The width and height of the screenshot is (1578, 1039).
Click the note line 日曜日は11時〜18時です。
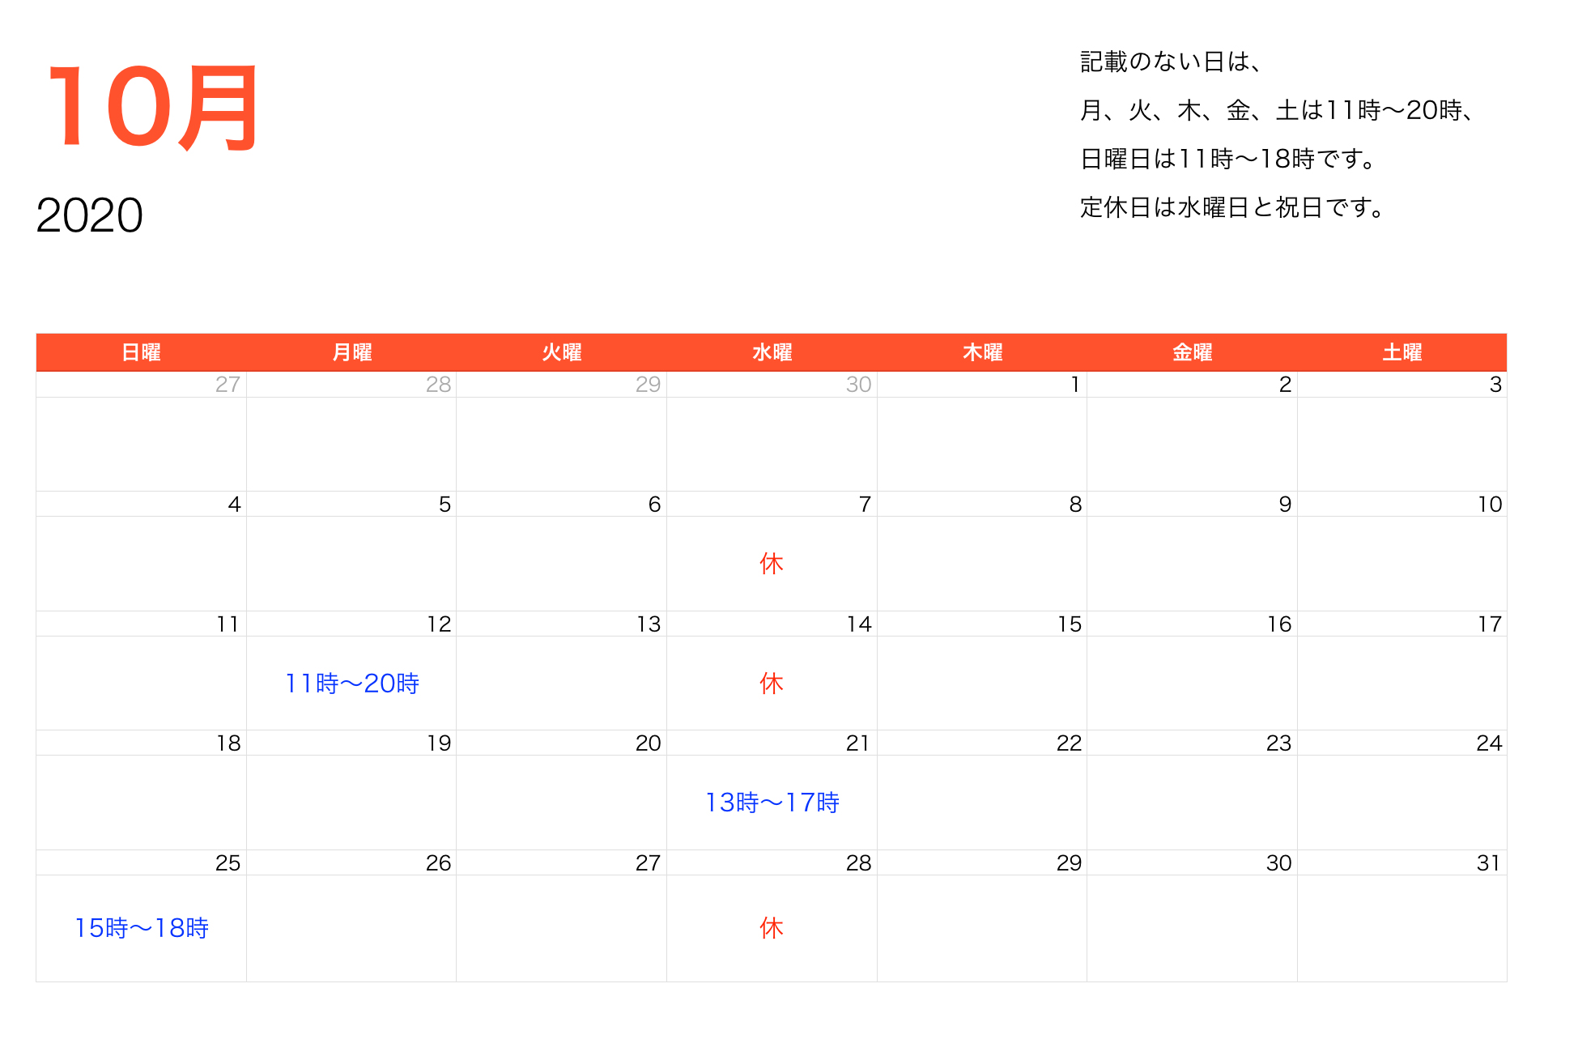[x=1227, y=159]
